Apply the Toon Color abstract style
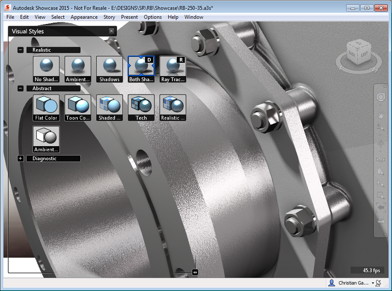Screen dimensions: 392x291 pyautogui.click(x=78, y=108)
